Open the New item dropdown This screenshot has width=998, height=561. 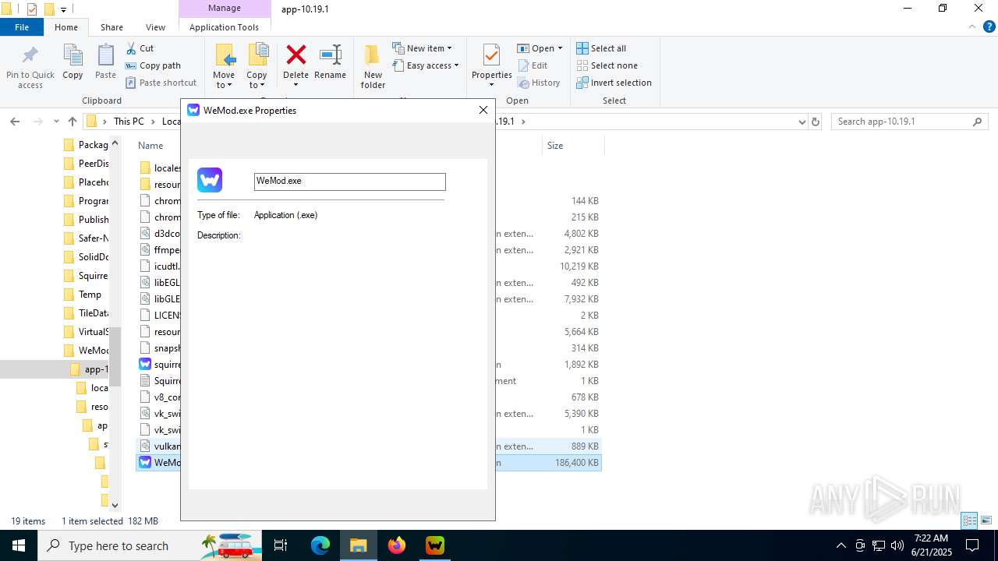tap(422, 48)
